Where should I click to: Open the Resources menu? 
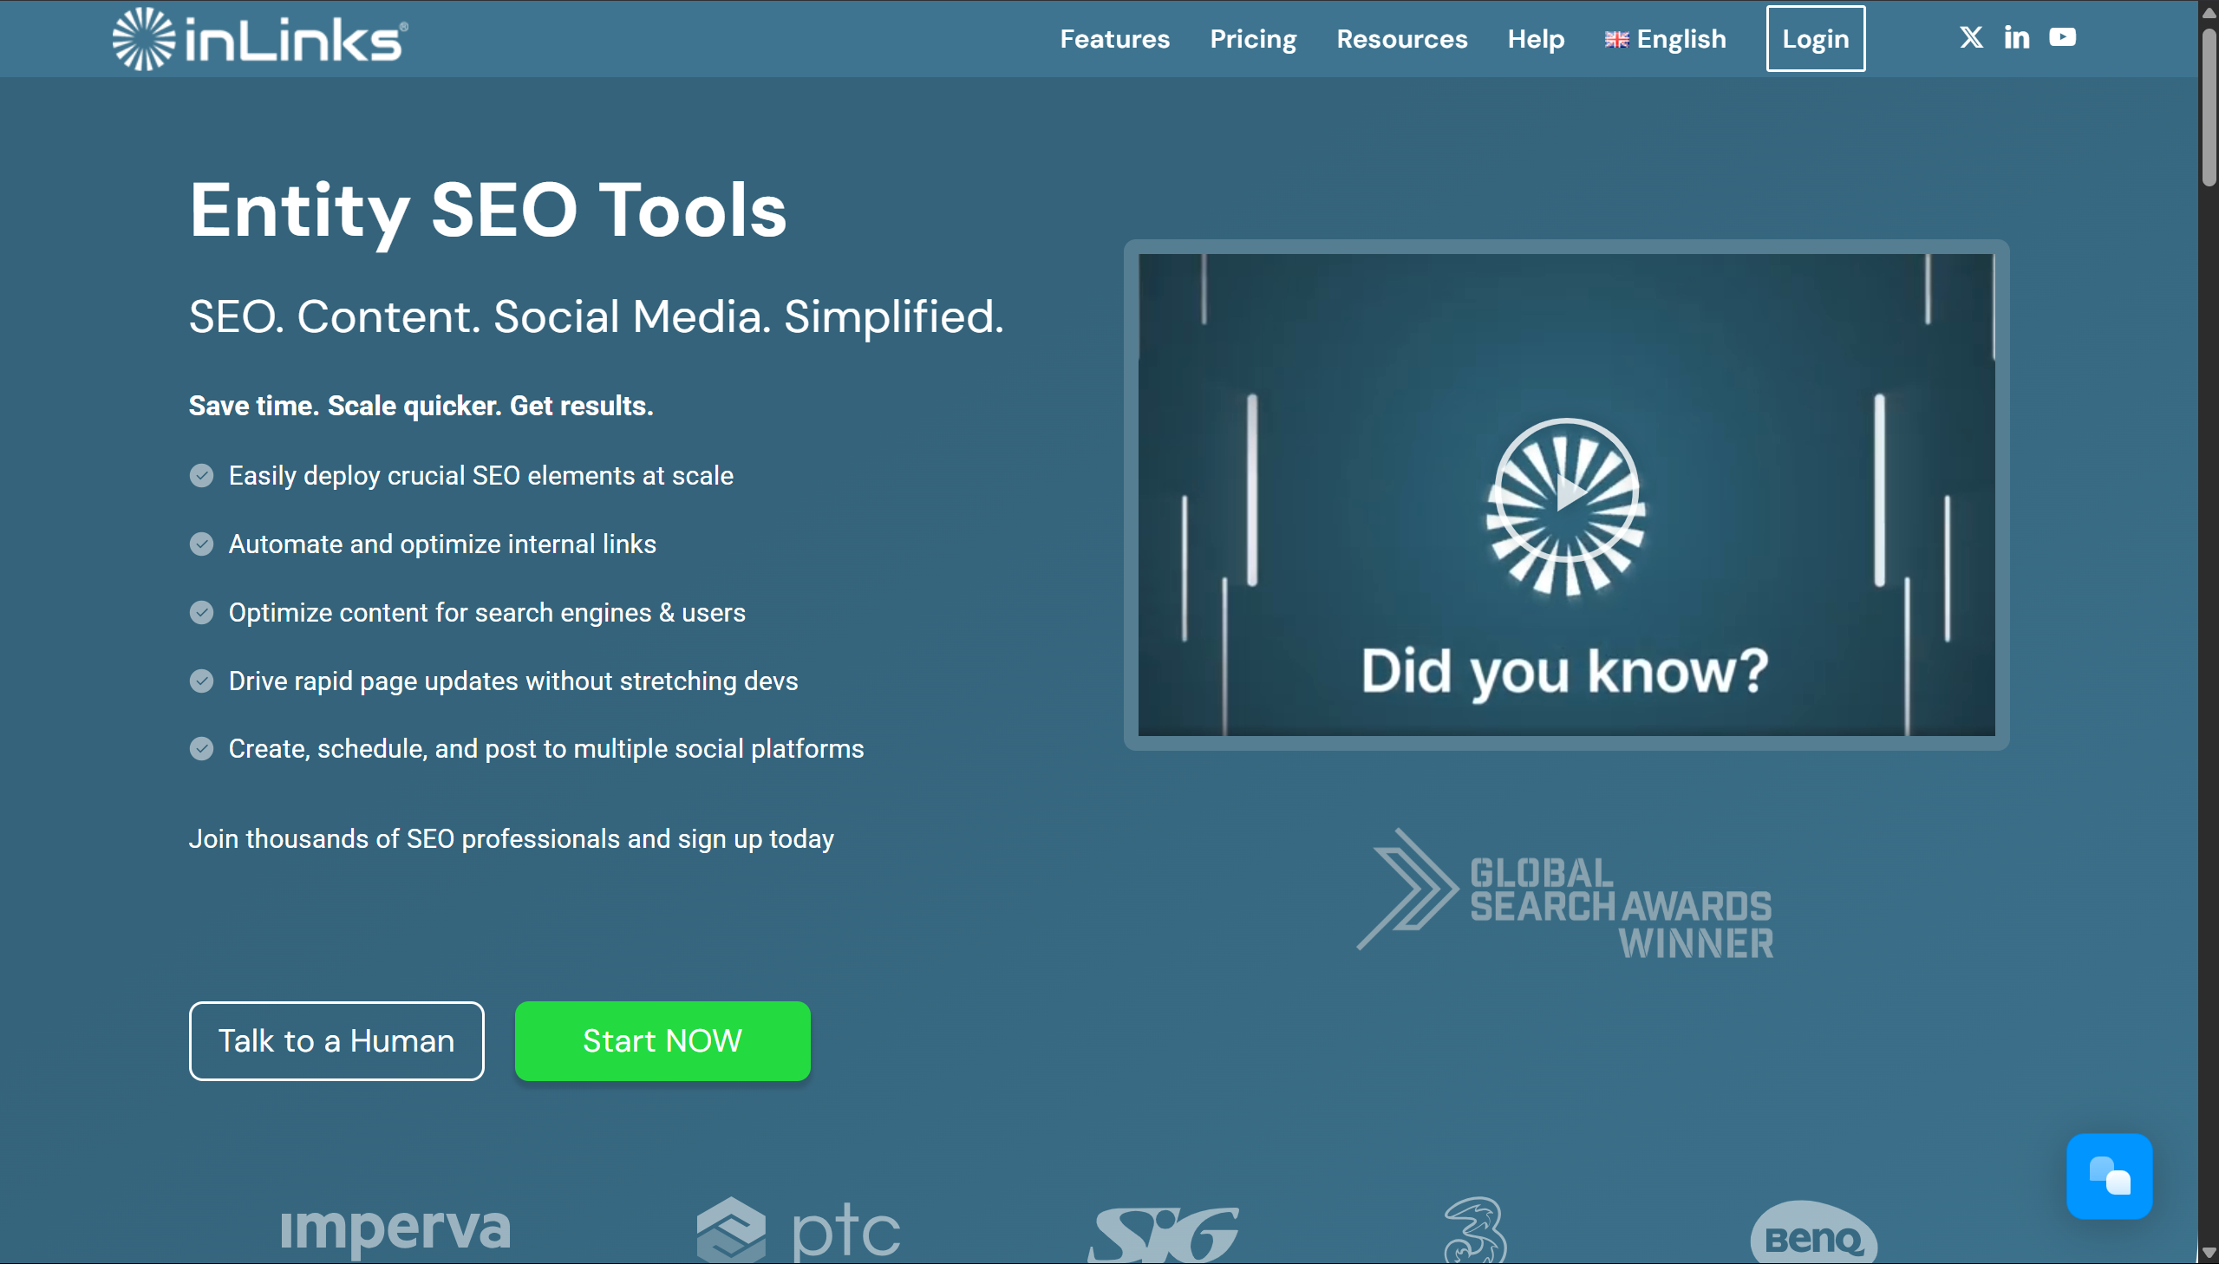[x=1401, y=39]
